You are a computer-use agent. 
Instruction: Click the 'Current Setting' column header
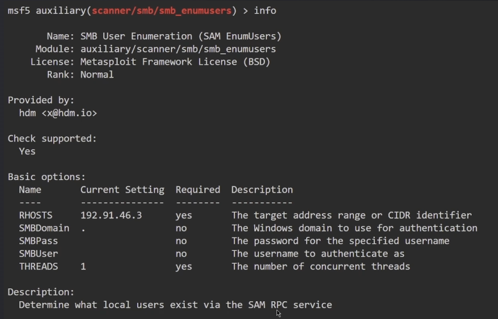pos(122,190)
